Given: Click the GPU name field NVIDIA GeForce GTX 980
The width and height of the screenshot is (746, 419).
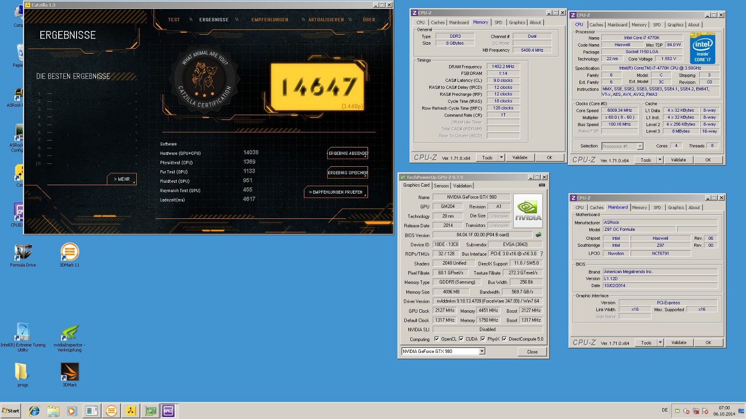Looking at the screenshot, I should pyautogui.click(x=471, y=197).
